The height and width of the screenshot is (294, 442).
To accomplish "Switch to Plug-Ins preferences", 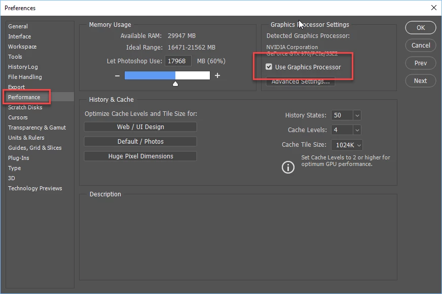I will coord(19,158).
